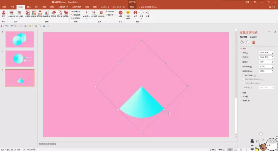Open the Fill & Line pane icon
The image size is (278, 151).
242,42
